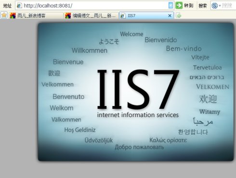Click the Willkommen text
Screen dimensions: 236x178
coord(90,50)
